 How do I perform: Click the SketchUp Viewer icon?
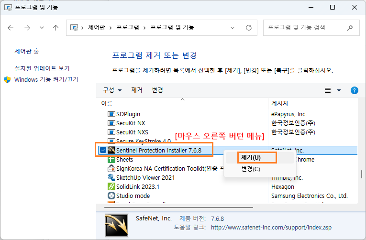[111, 177]
